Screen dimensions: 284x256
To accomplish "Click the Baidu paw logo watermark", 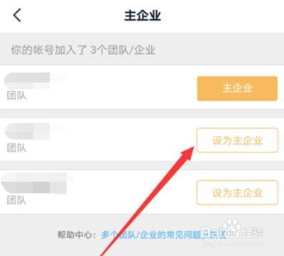I will point(231,226).
